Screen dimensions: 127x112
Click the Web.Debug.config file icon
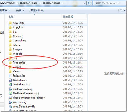coord(10,107)
